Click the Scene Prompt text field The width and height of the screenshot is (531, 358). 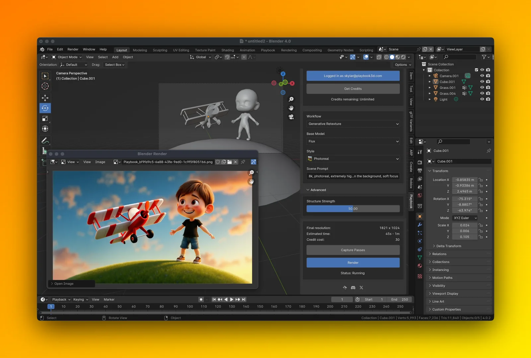(x=353, y=176)
